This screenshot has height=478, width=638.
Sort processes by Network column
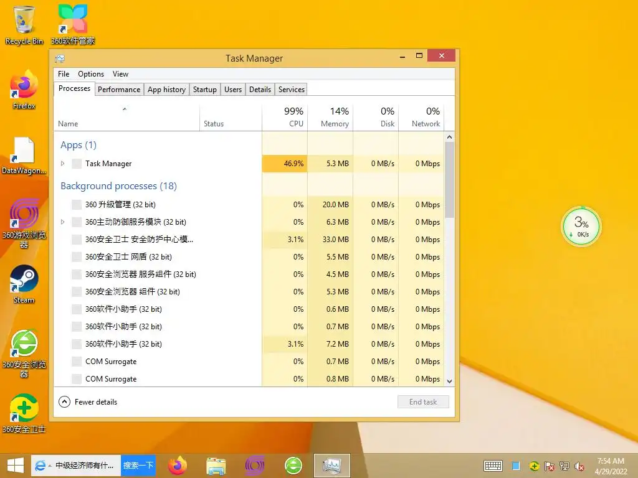pos(421,118)
